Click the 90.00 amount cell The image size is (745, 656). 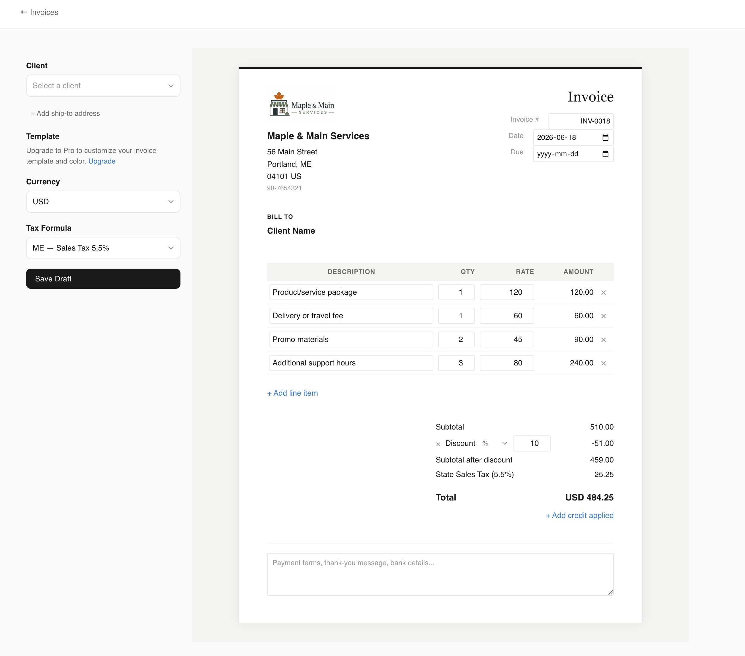[584, 339]
